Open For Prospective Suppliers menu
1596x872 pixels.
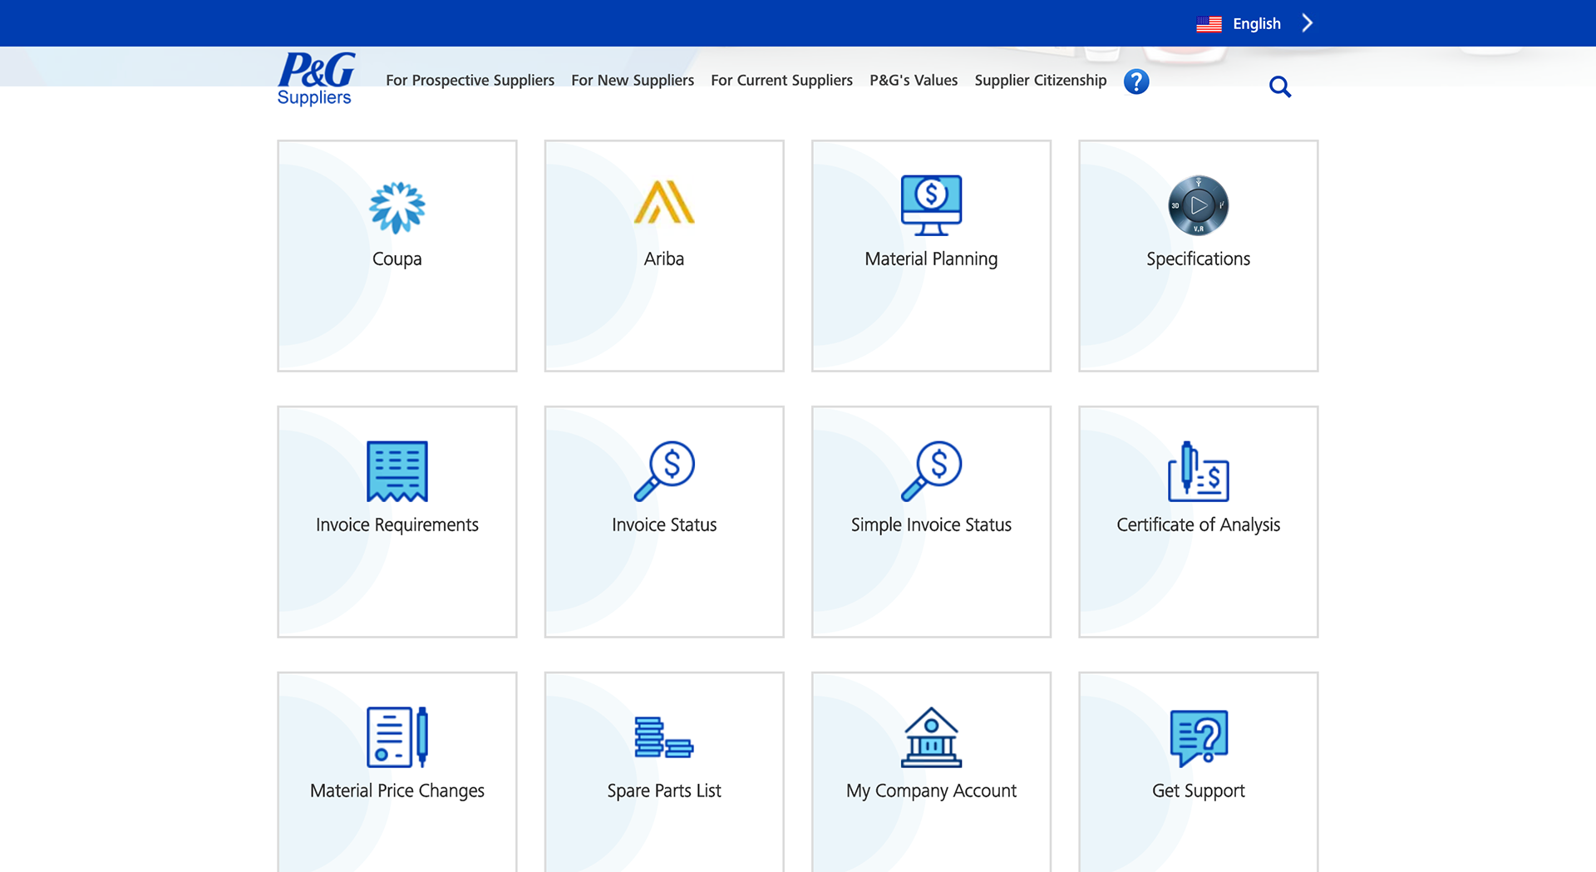tap(470, 81)
